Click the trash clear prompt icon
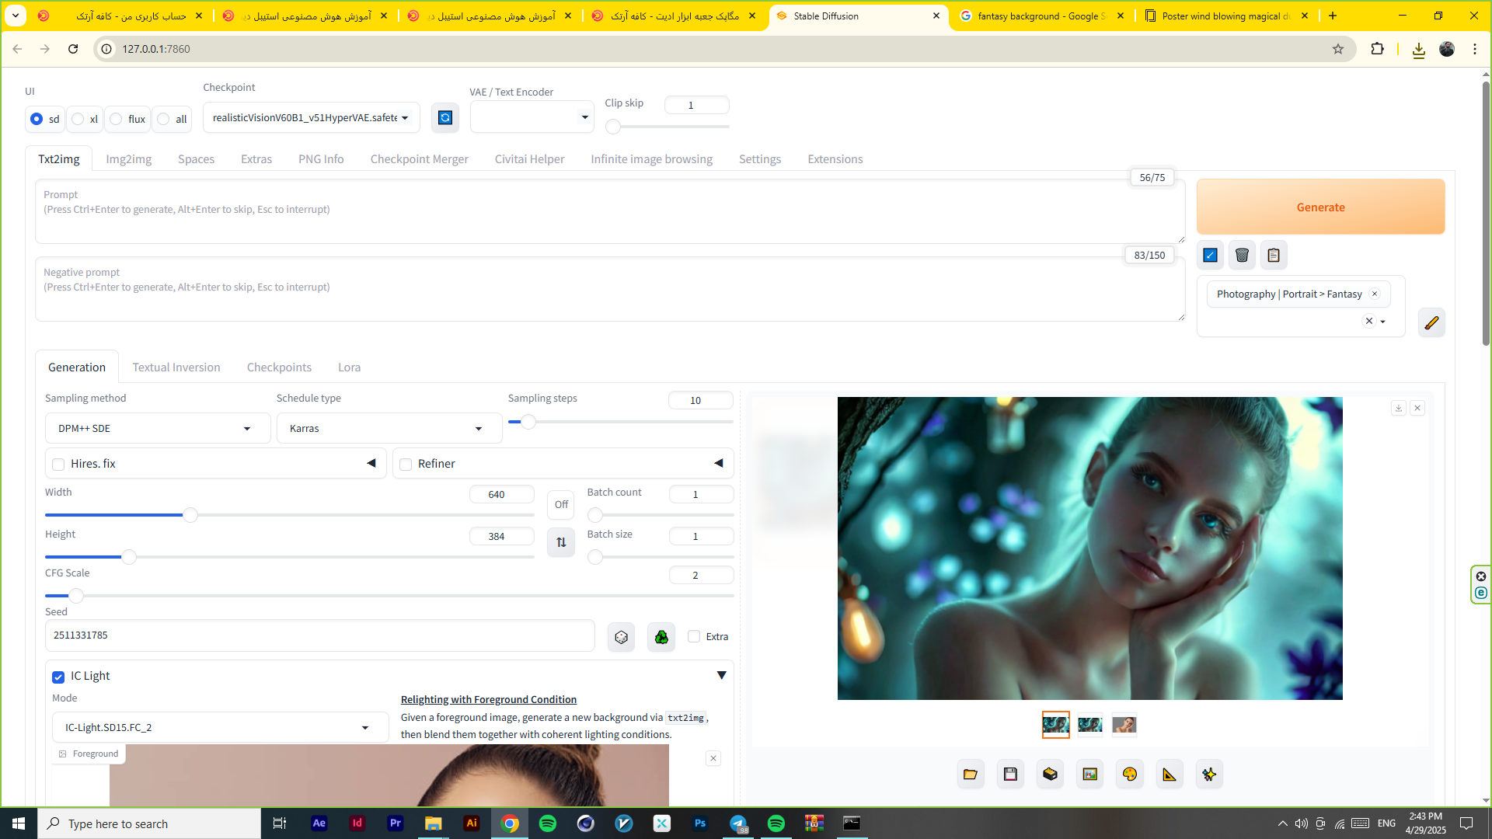 (1242, 255)
